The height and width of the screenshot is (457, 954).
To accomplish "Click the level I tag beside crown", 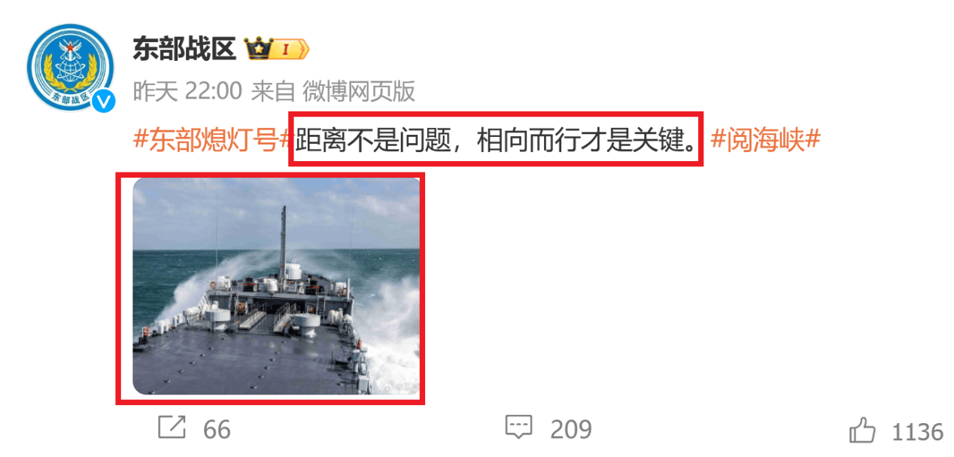I will click(291, 50).
